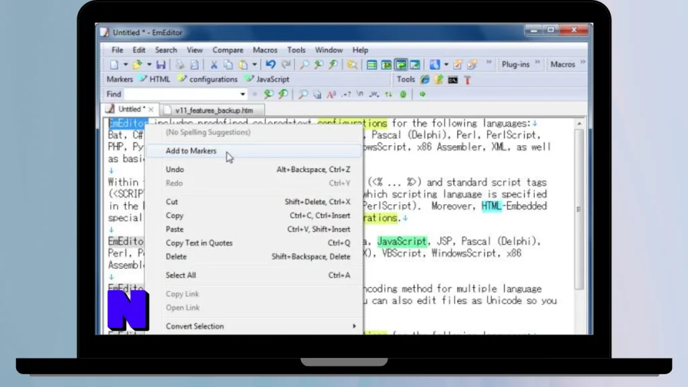Click the red hammer icon in Tools bar

[467, 80]
